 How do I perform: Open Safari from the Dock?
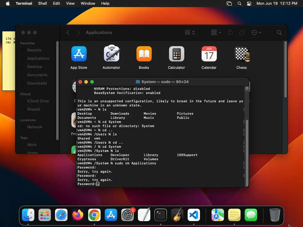click(61, 215)
